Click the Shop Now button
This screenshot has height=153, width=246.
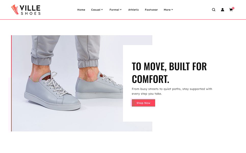pyautogui.click(x=144, y=103)
